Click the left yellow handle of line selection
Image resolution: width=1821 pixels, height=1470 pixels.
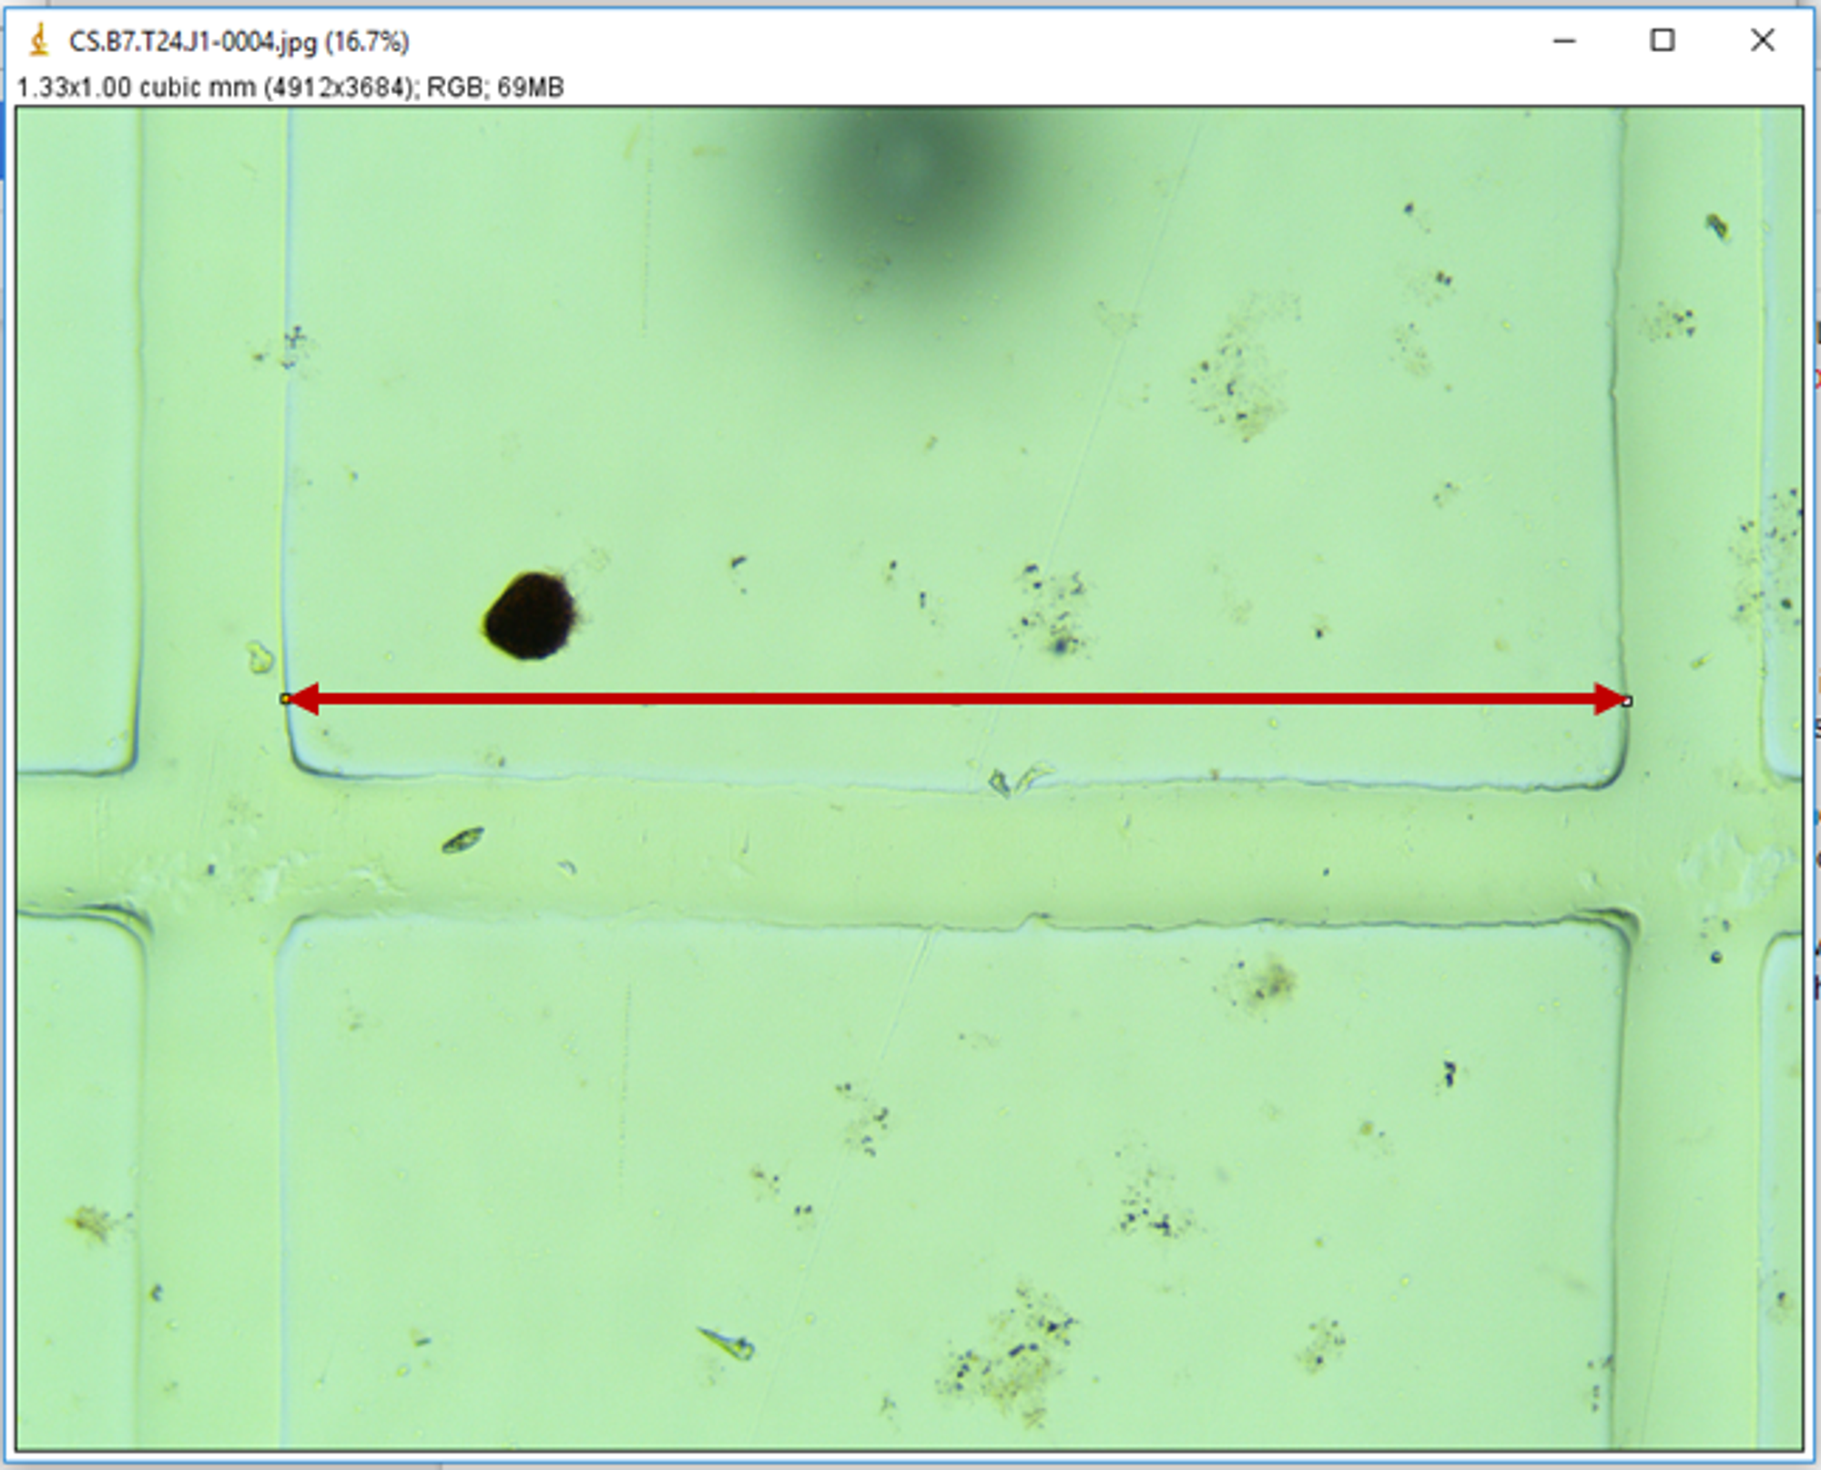click(285, 699)
